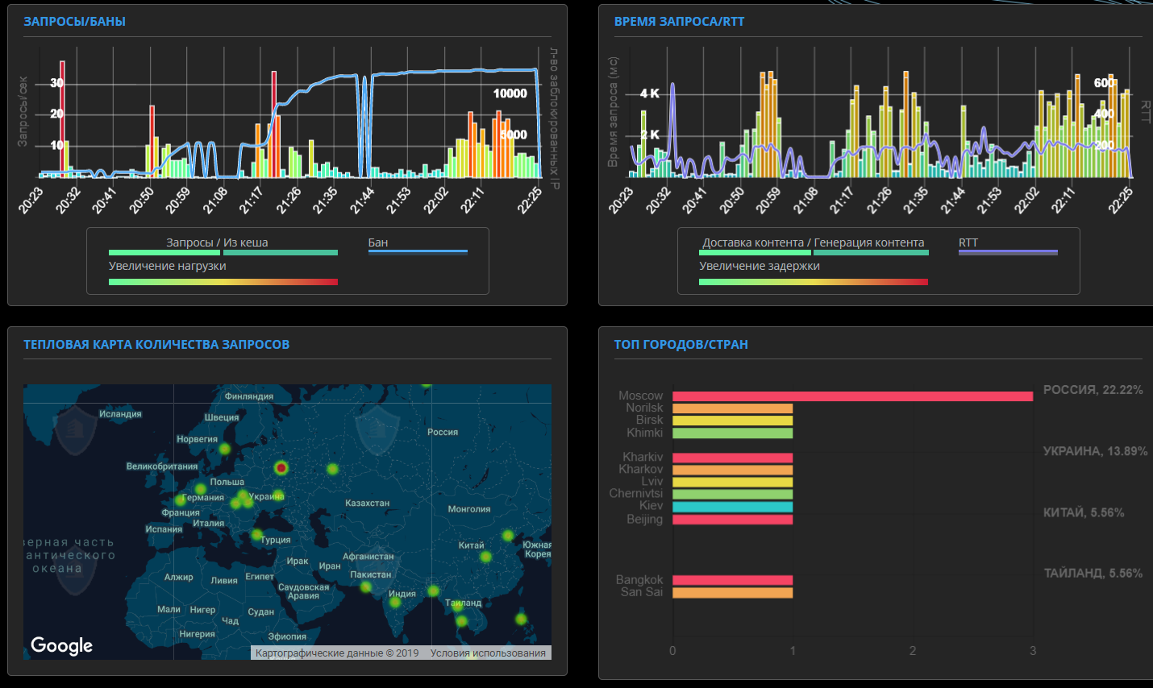Click the ТЕПЛОВАЯ КАРТА КОЛИЧЕСТВА ЗАПРОСОВ heading

click(x=156, y=345)
